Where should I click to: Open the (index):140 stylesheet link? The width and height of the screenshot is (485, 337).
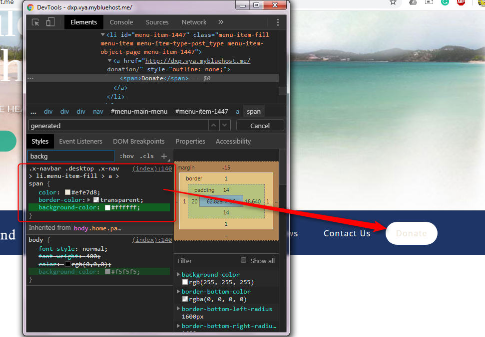(151, 168)
